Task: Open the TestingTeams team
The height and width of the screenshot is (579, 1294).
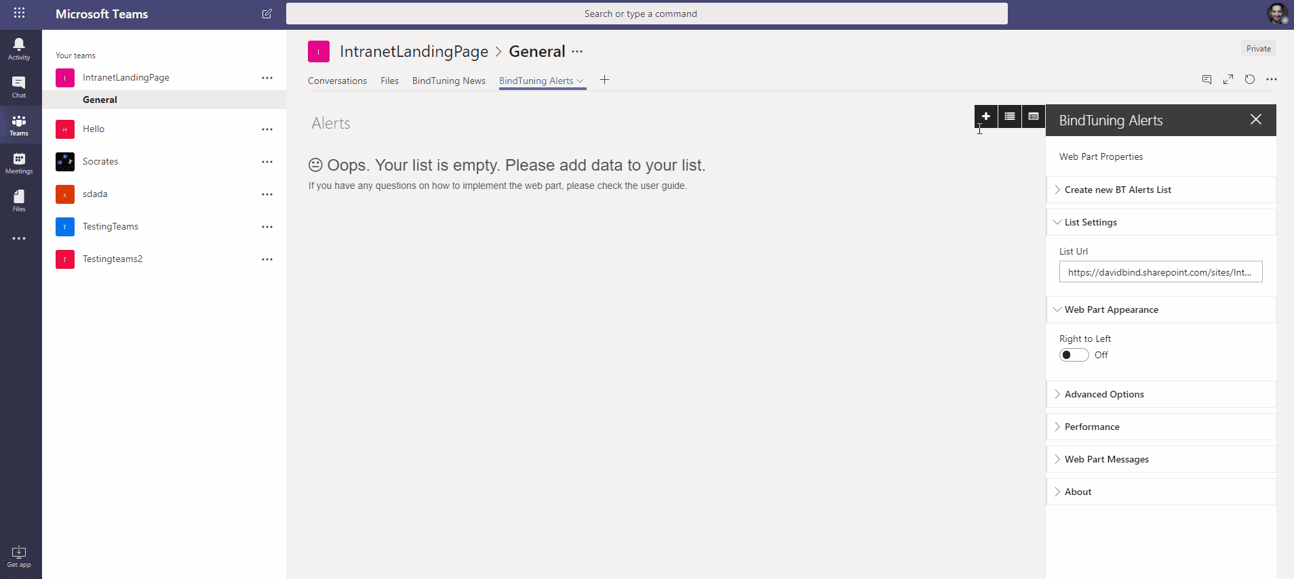Action: (111, 227)
